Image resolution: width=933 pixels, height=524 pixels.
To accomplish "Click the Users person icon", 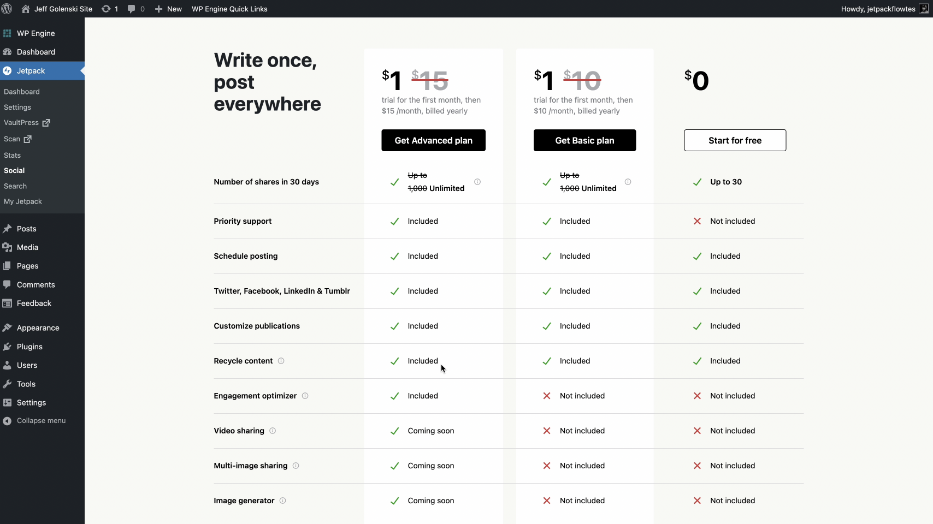I will [7, 365].
